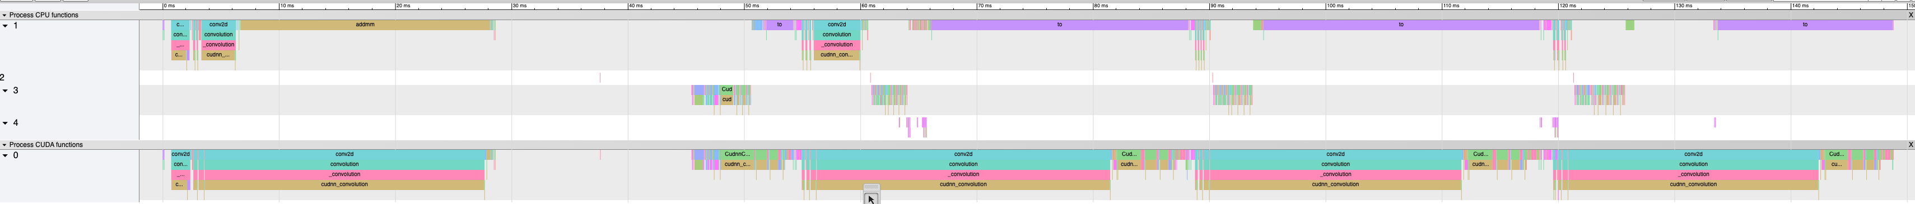Select CPU cudnn_con... slice near 58 ms

tap(836, 55)
